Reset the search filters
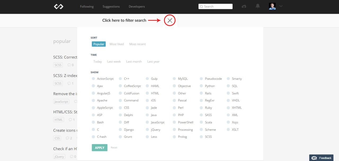 coord(114,147)
